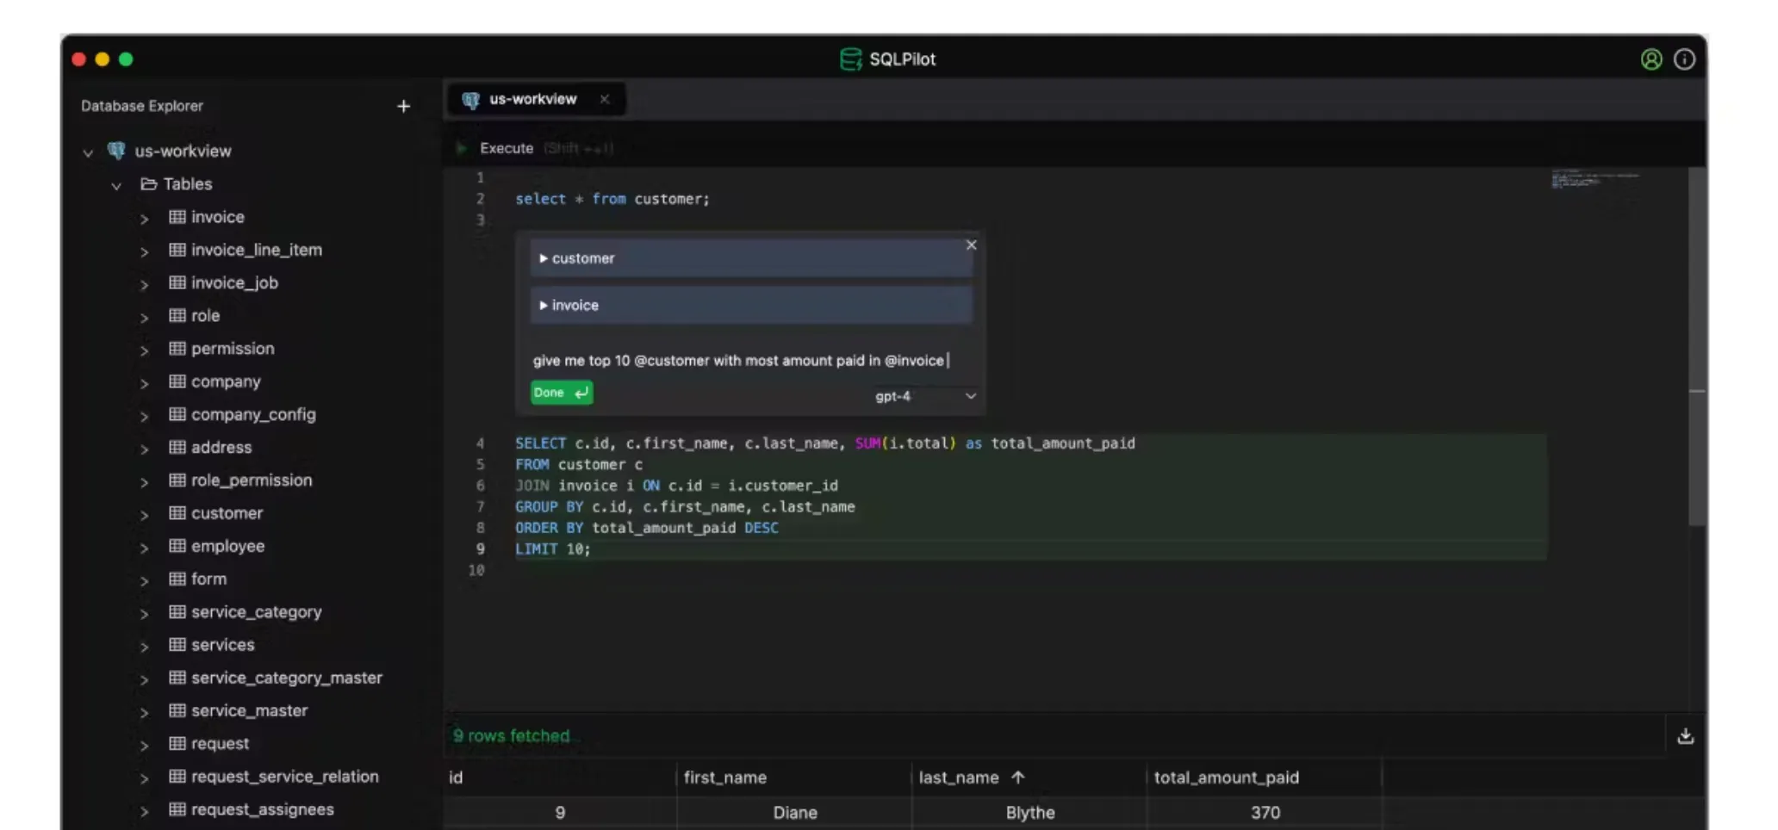
Task: Click the company table icon
Action: 177,381
